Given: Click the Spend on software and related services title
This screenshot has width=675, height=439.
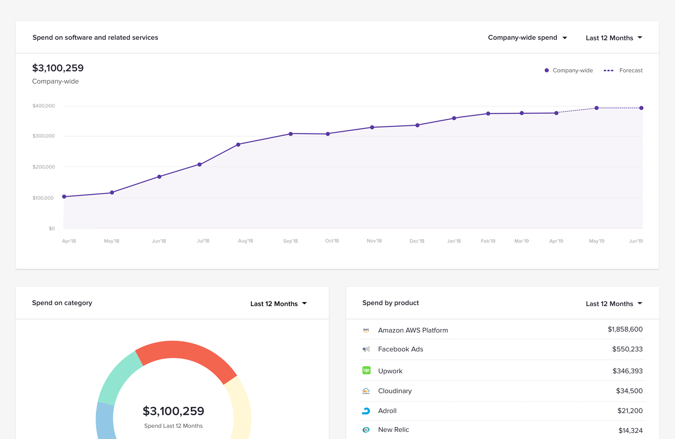Looking at the screenshot, I should tap(95, 38).
